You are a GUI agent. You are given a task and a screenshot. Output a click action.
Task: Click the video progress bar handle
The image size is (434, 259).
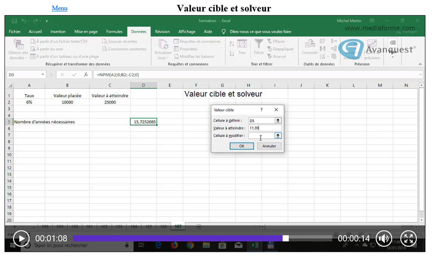click(x=285, y=238)
